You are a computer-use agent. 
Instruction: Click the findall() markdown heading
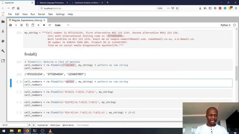coord(31,54)
